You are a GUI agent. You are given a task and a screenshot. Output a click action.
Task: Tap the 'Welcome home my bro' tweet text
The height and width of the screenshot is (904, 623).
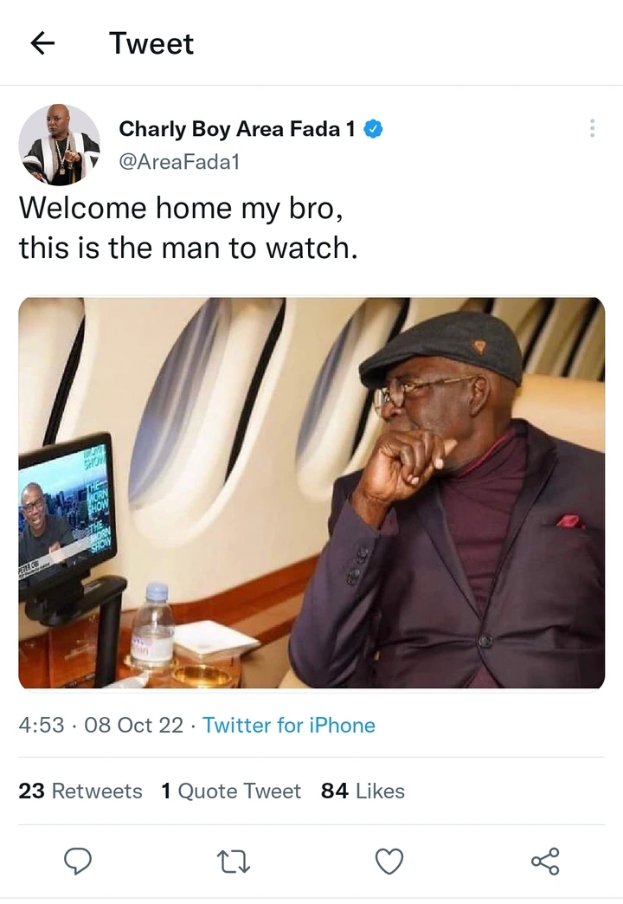click(175, 209)
